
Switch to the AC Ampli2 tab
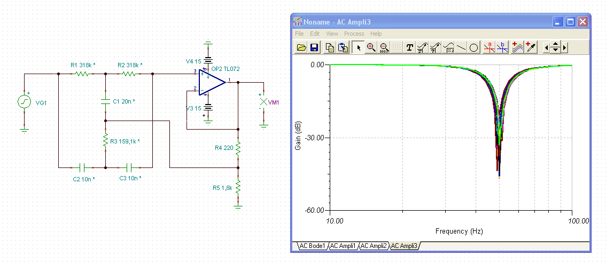pyautogui.click(x=374, y=245)
